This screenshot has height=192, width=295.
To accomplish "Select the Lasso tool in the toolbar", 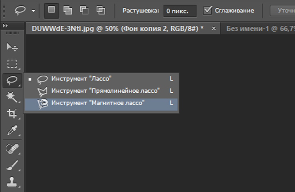I will click(12, 80).
